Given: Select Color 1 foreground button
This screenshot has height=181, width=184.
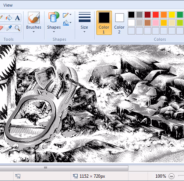Looking at the screenshot, I should click(x=104, y=23).
